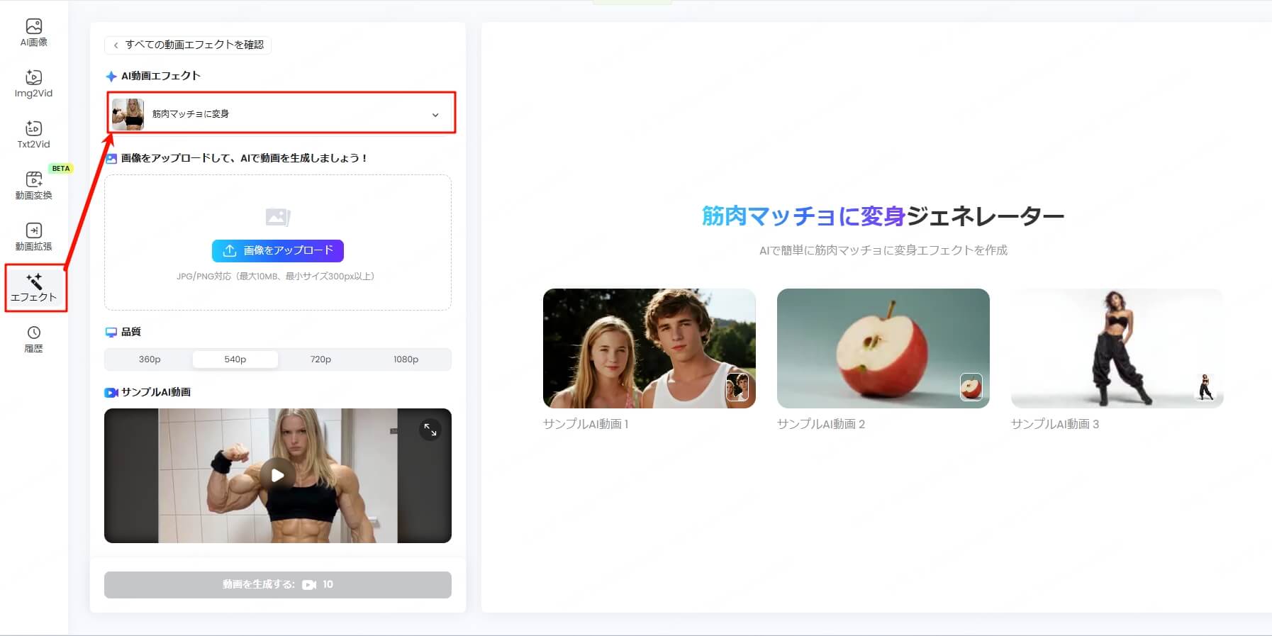Click the small source image on couple sample
The image size is (1272, 636).
737,387
